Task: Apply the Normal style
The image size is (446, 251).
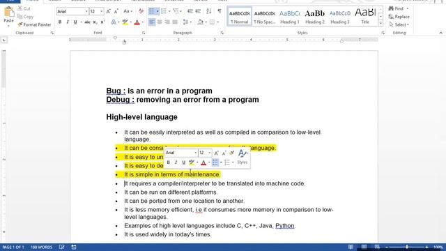Action: pos(240,17)
